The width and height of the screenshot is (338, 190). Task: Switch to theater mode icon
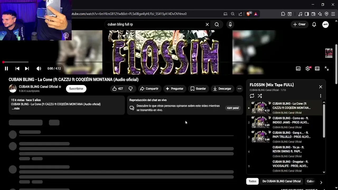point(317,69)
